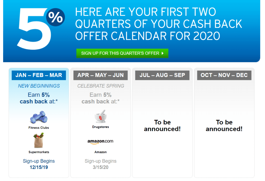Viewport: 265px width, 181px height.
Task: Click the Drugstores mortar and pestle icon
Action: click(x=100, y=117)
